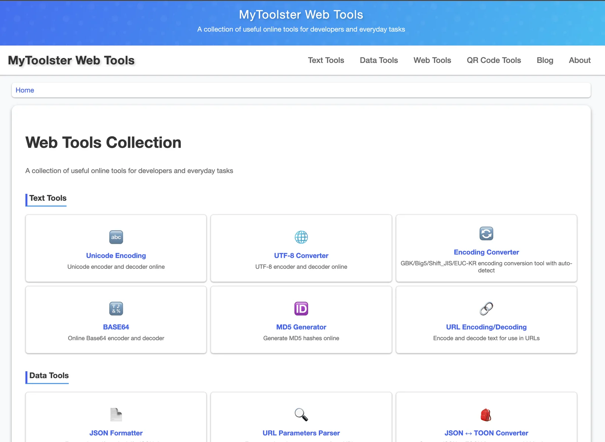Screen dimensions: 605x442
Task: Click the Home breadcrumb link
Action: click(25, 90)
